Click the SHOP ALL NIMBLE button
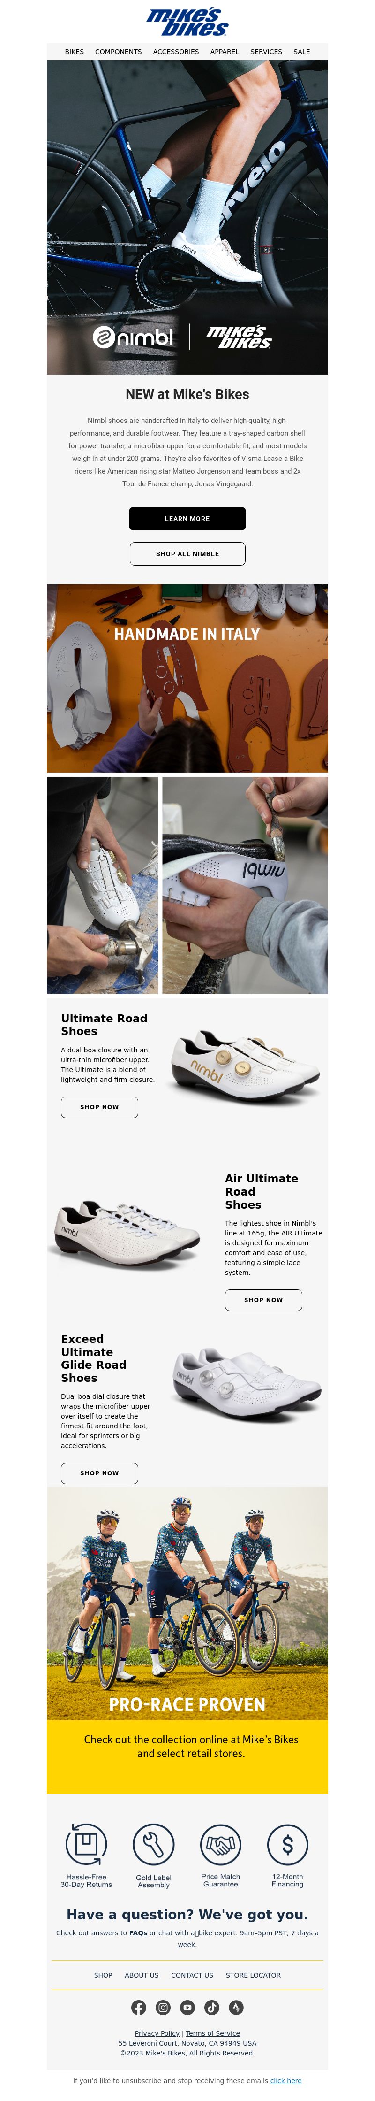The image size is (375, 2101). pyautogui.click(x=187, y=554)
